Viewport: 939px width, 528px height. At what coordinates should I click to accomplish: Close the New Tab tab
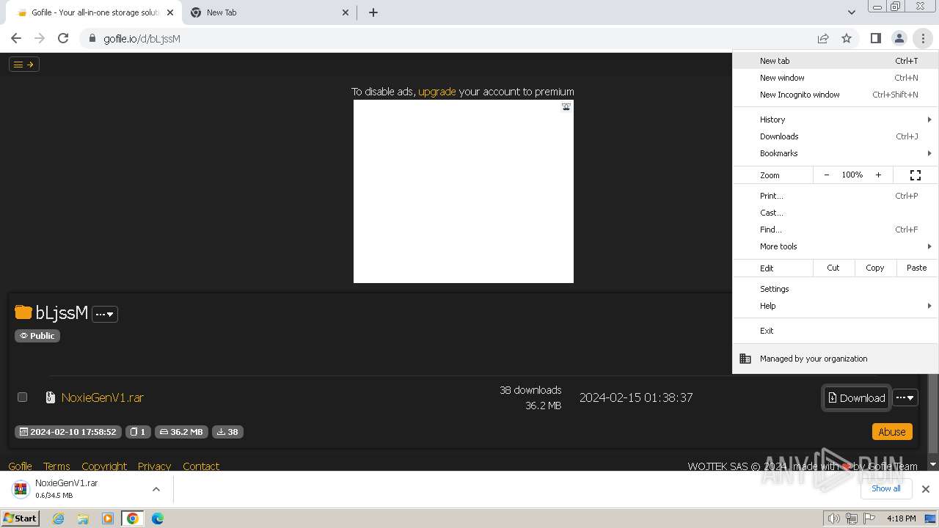click(x=346, y=12)
